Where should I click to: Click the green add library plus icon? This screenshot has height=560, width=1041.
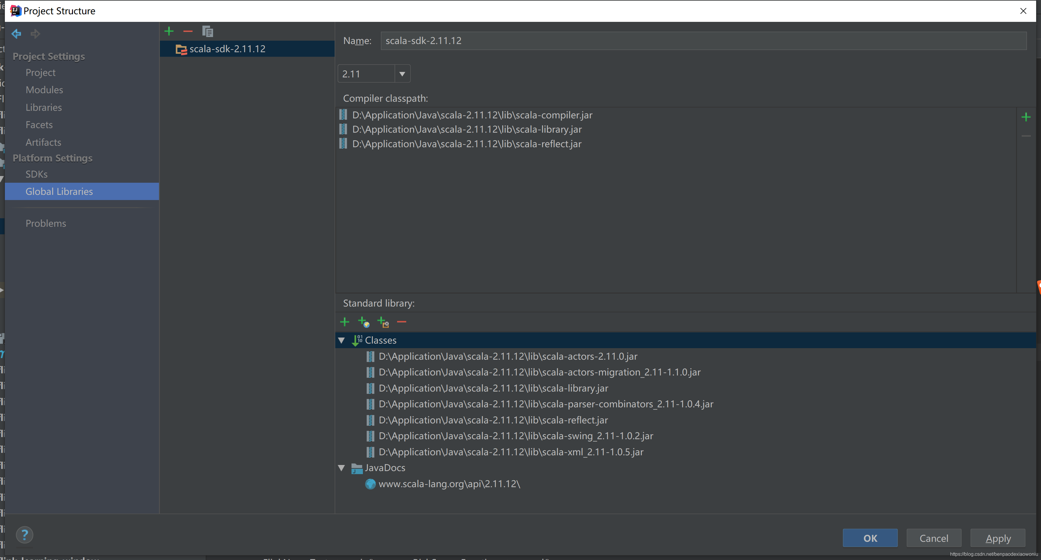coord(169,31)
